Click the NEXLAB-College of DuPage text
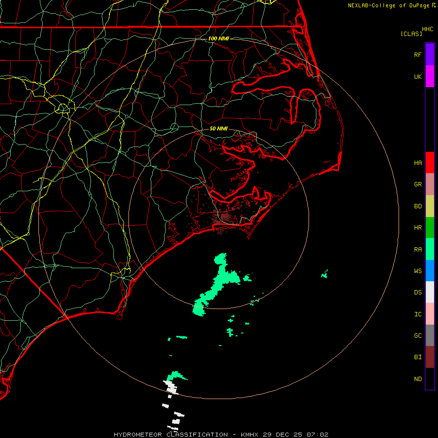Viewport: 438px width, 438px height. point(388,5)
